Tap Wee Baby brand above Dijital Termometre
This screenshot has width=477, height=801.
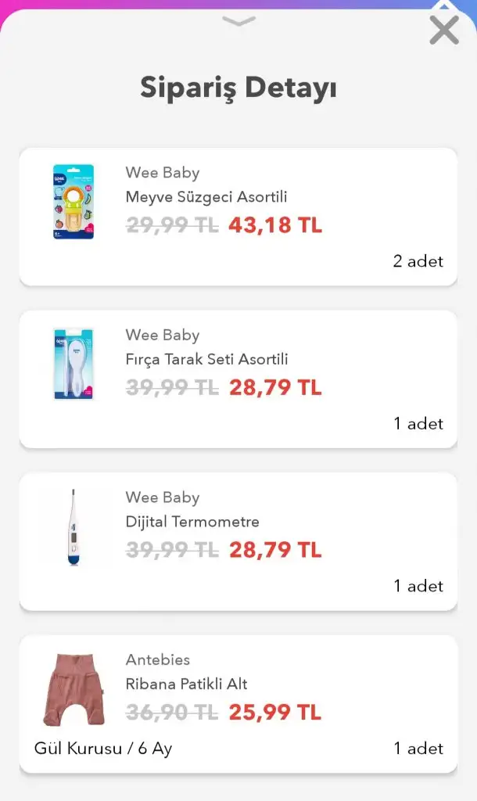[163, 497]
